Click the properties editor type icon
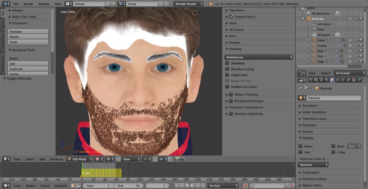 point(302,80)
